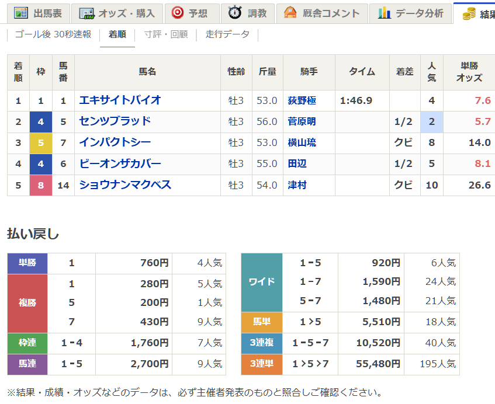The width and height of the screenshot is (495, 404).
Task: Click the 3連複 payout label
Action: point(262,343)
